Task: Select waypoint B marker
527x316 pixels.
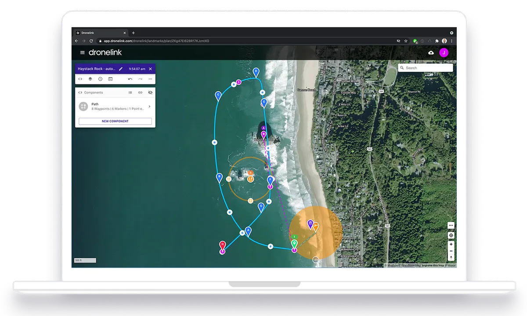Action: [219, 177]
